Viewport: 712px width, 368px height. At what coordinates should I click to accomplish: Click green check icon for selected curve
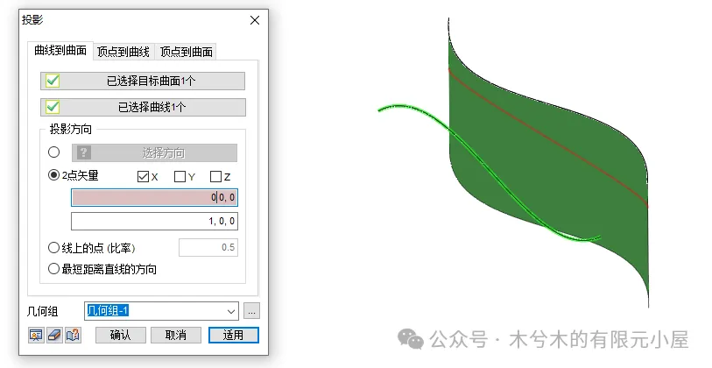[x=53, y=107]
